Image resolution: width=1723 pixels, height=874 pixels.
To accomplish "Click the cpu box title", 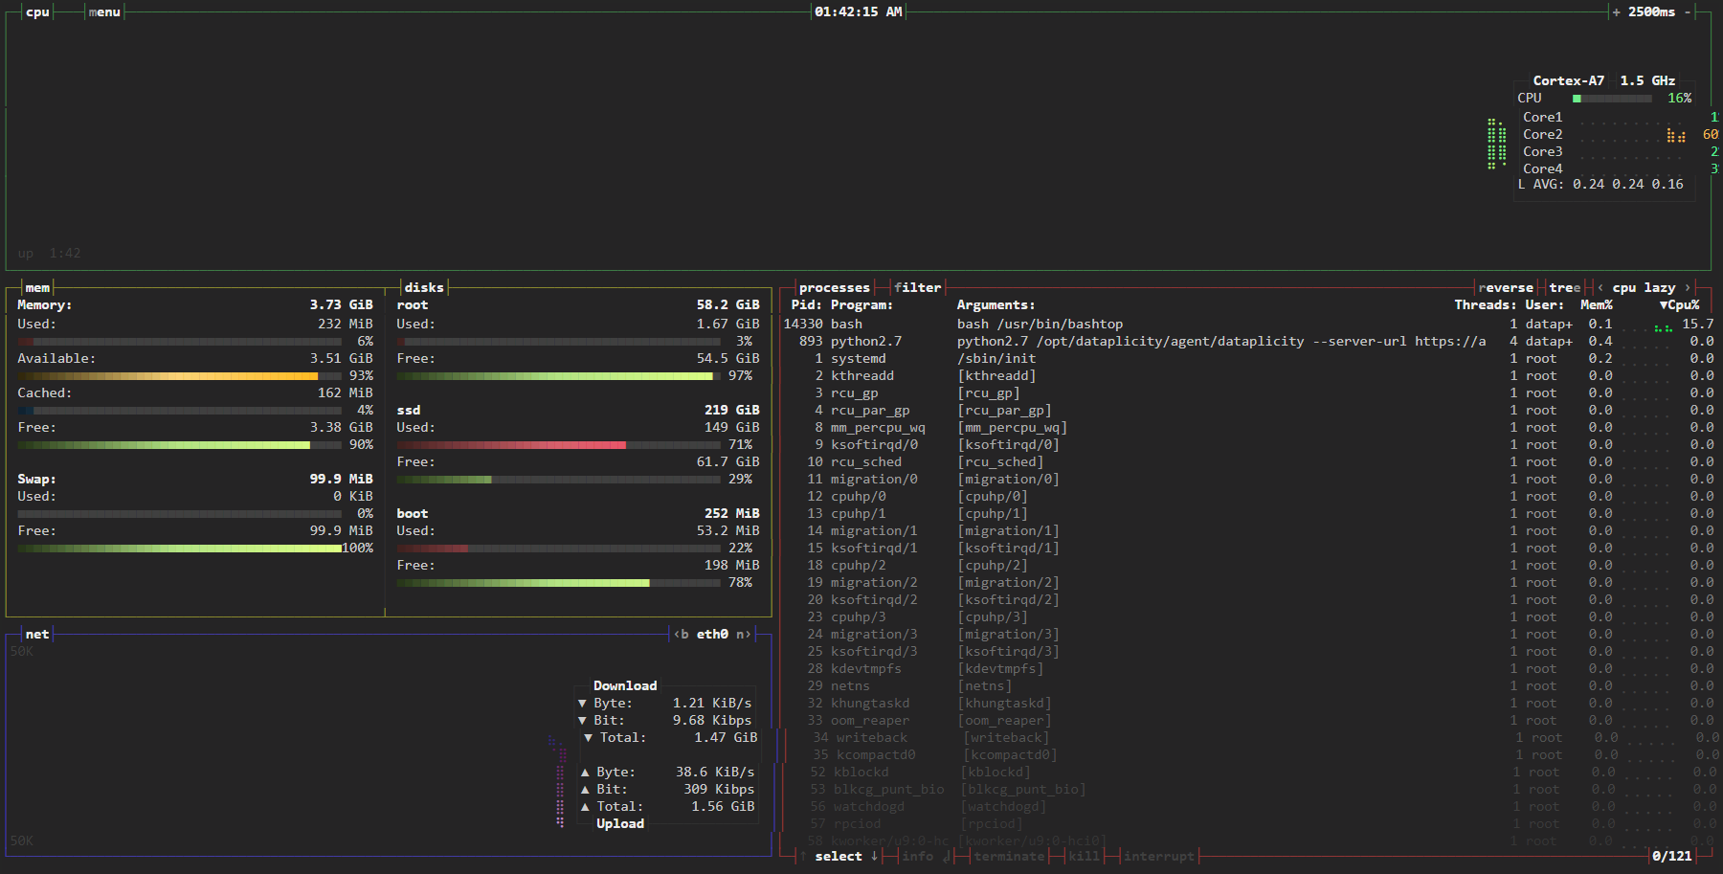I will click(37, 12).
